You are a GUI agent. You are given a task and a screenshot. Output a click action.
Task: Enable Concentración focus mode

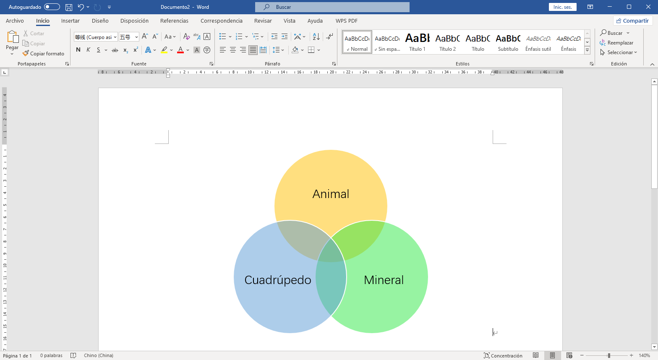503,355
